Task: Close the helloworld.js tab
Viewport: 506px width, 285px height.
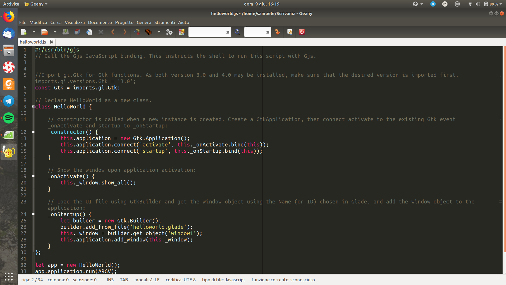Action: pyautogui.click(x=51, y=42)
